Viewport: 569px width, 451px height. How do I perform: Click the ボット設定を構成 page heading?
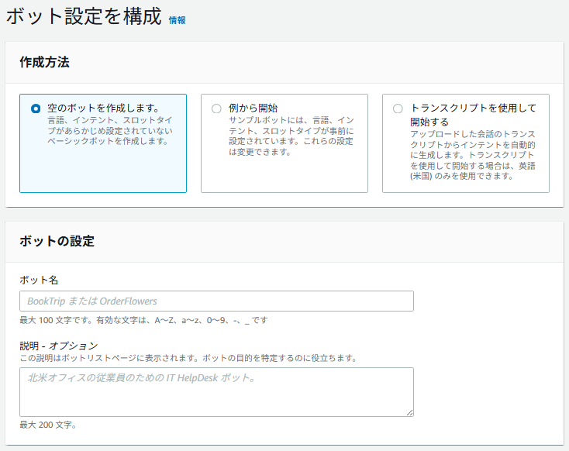click(x=84, y=17)
